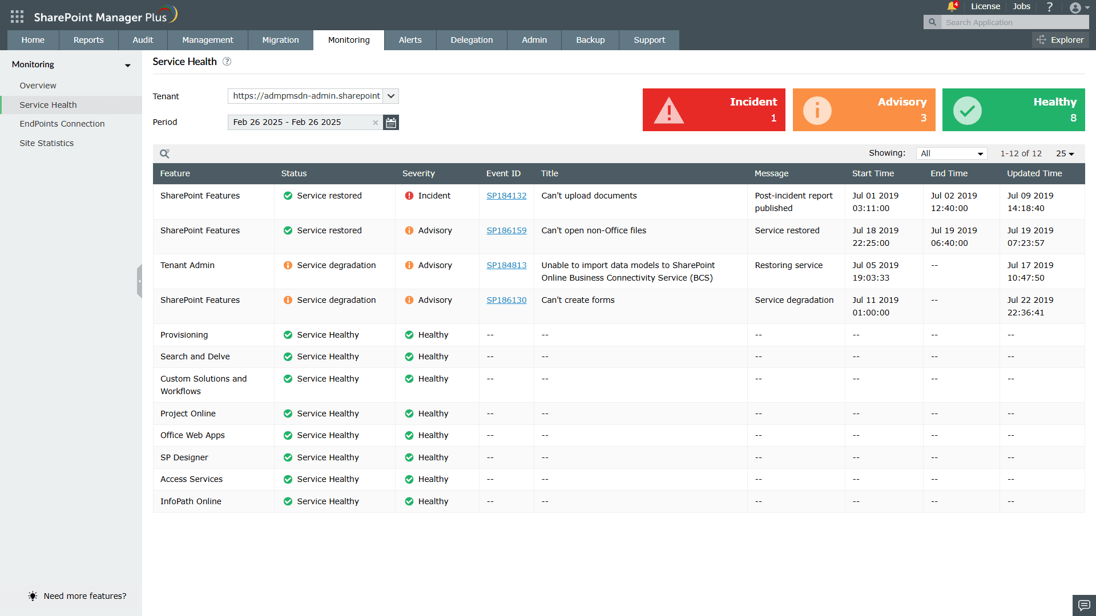The height and width of the screenshot is (616, 1096).
Task: Open the Period calendar picker icon
Action: 391,123
